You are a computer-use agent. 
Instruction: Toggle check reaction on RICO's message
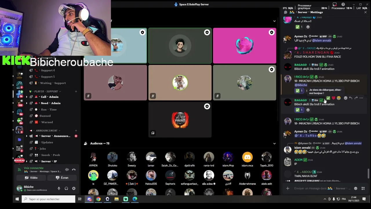coord(299,91)
